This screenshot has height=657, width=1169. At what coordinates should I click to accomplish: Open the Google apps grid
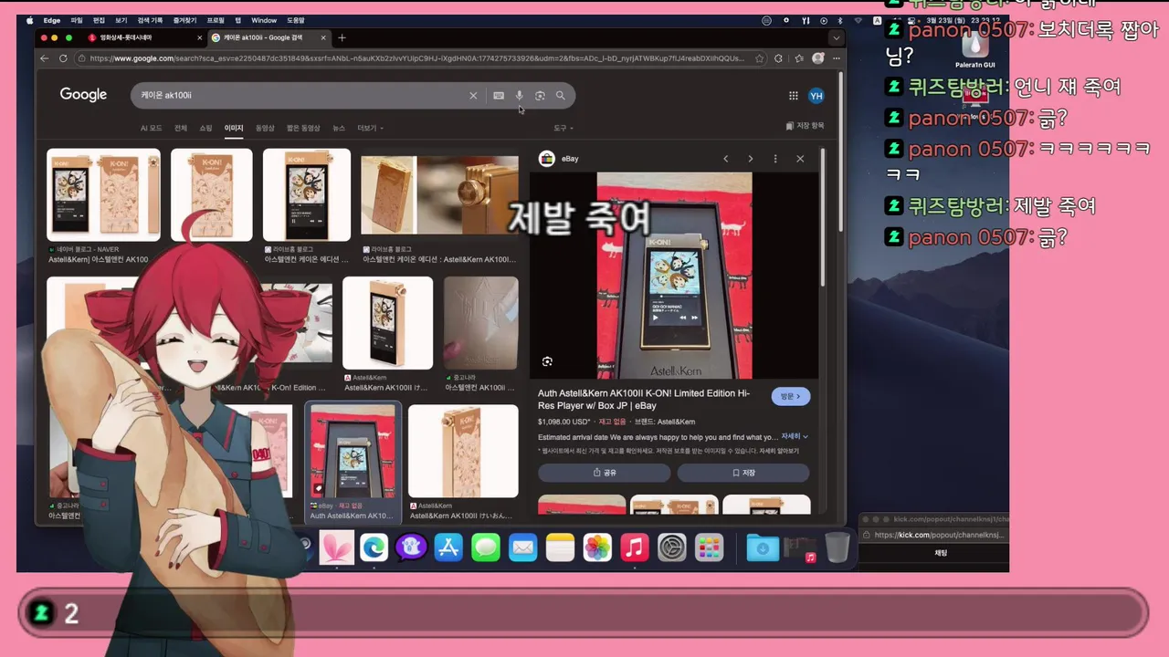click(x=794, y=95)
